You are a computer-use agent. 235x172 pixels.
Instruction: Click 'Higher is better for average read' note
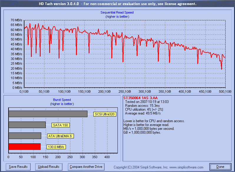pyautogui.click(x=146, y=125)
